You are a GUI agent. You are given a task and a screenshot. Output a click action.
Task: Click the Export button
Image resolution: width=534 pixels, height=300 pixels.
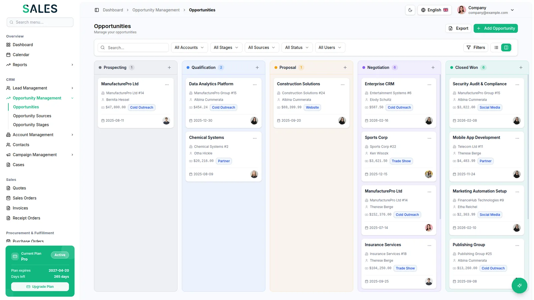458,28
